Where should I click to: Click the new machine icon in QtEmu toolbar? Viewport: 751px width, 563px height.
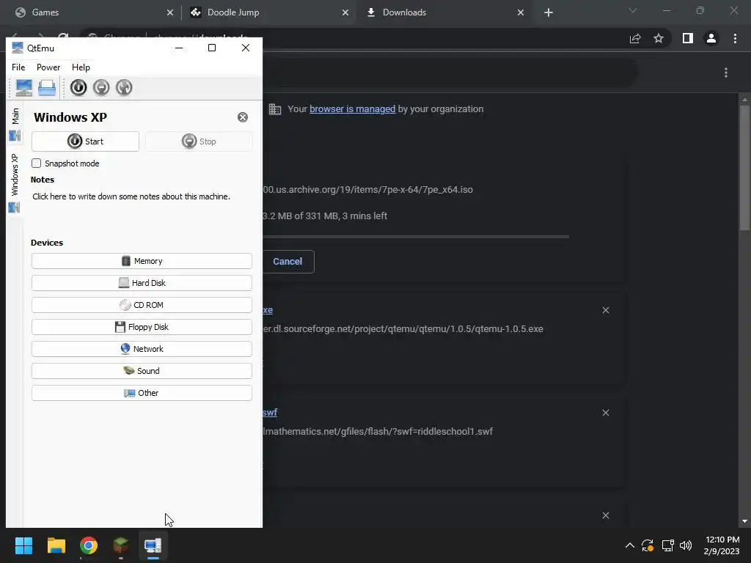coord(24,88)
